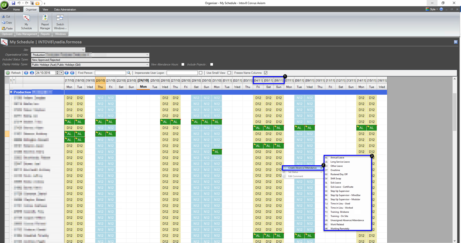Click the date field showing 24/10/2016
Image resolution: width=461 pixels, height=243 pixels.
[x=45, y=73]
